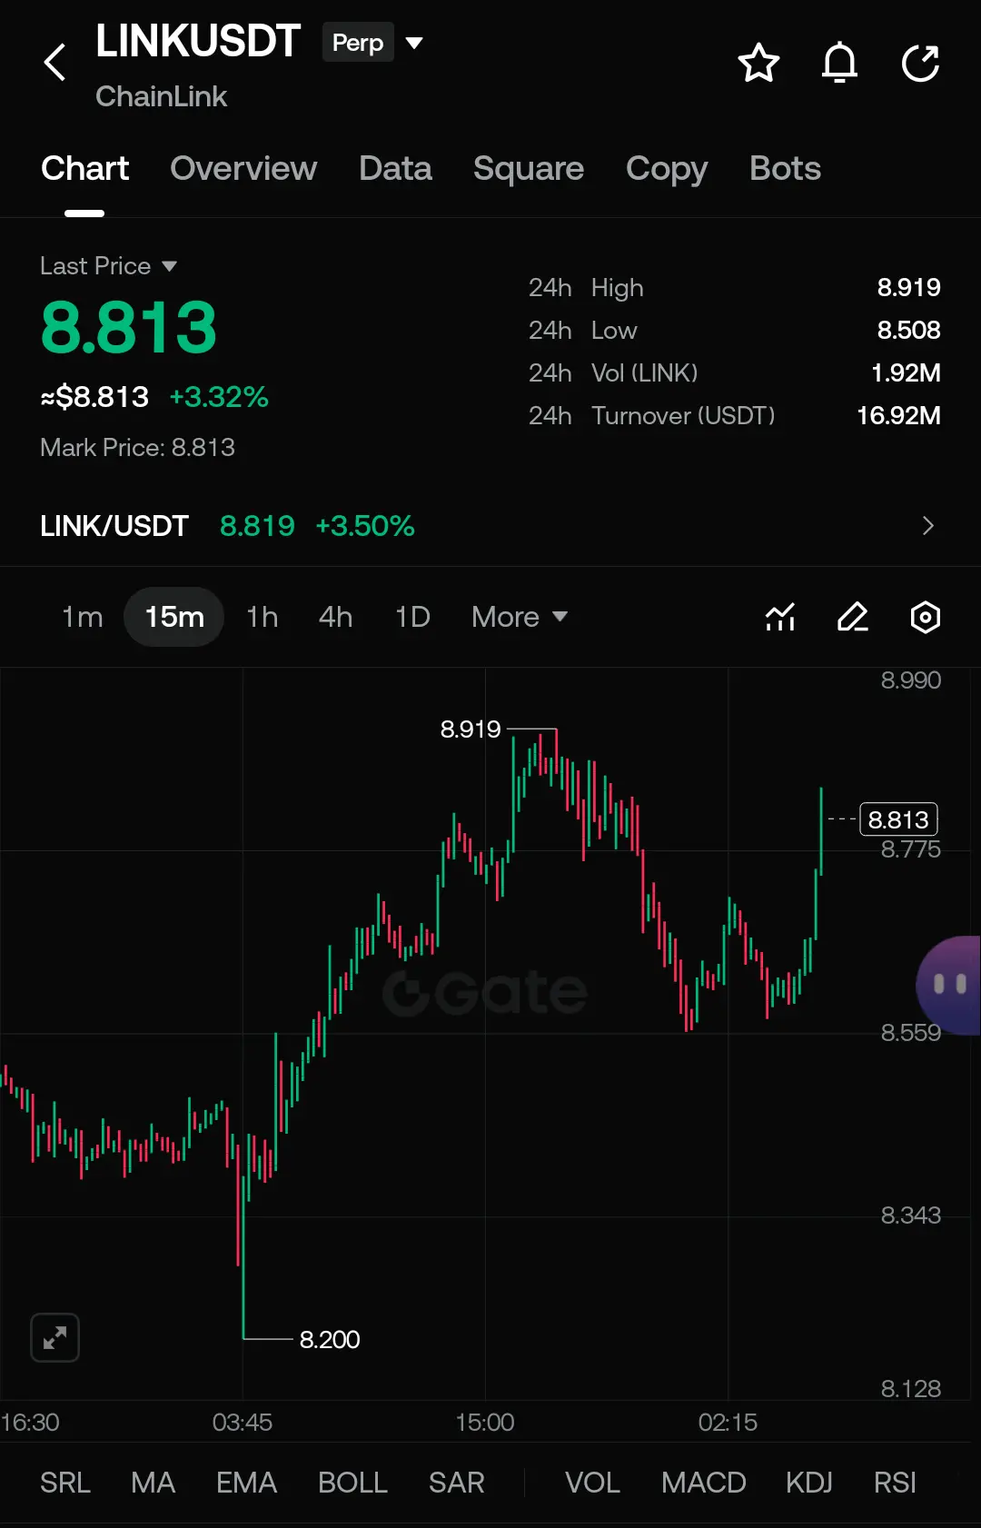The image size is (981, 1528).
Task: Tap the +3.32% change value
Action: [x=219, y=397]
